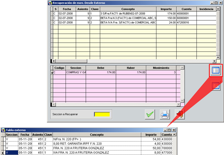Click the Concepto column header in top grid

(x=128, y=9)
